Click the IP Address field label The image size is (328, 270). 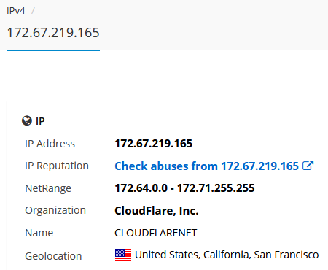pos(50,144)
